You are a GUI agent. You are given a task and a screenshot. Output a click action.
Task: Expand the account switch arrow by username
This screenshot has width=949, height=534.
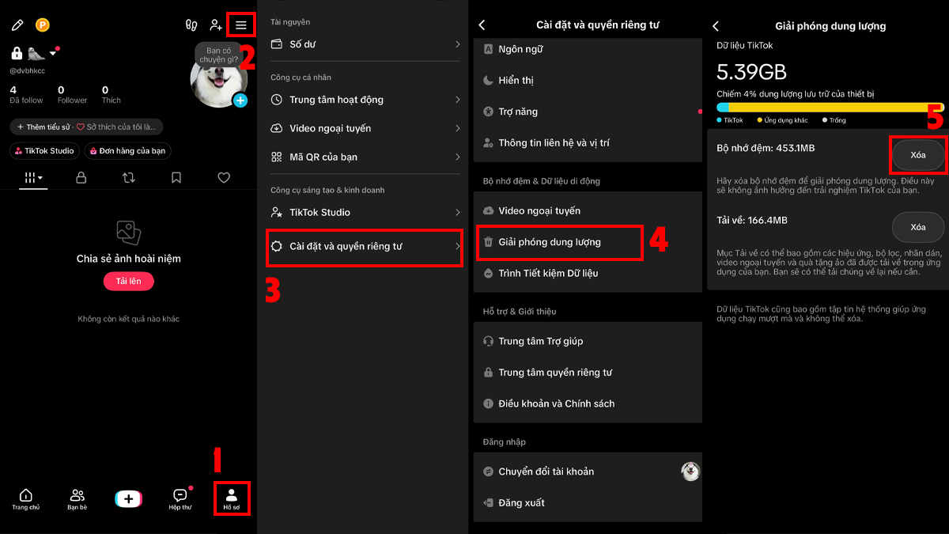[53, 54]
